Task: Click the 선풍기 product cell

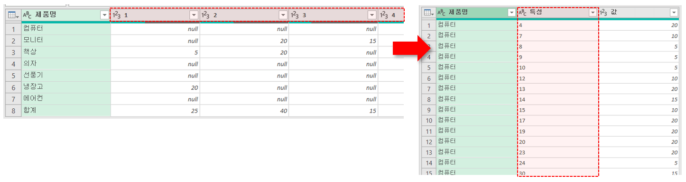Action: click(x=66, y=75)
